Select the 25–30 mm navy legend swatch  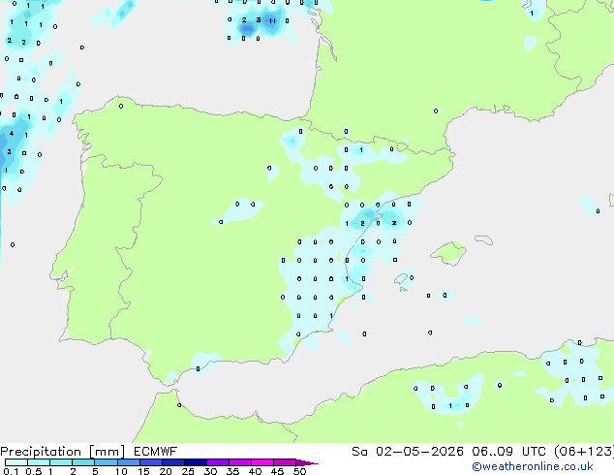[x=195, y=462]
